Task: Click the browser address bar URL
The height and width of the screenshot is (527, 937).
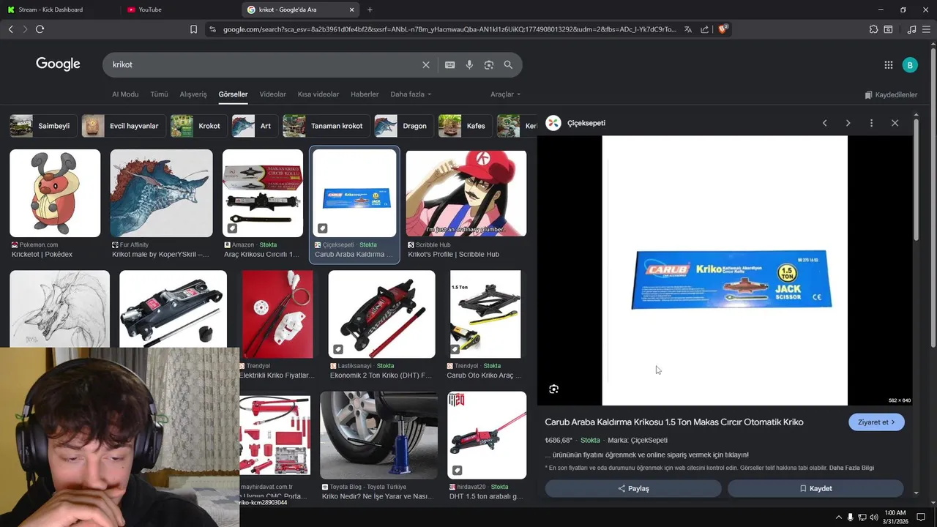Action: point(449,29)
